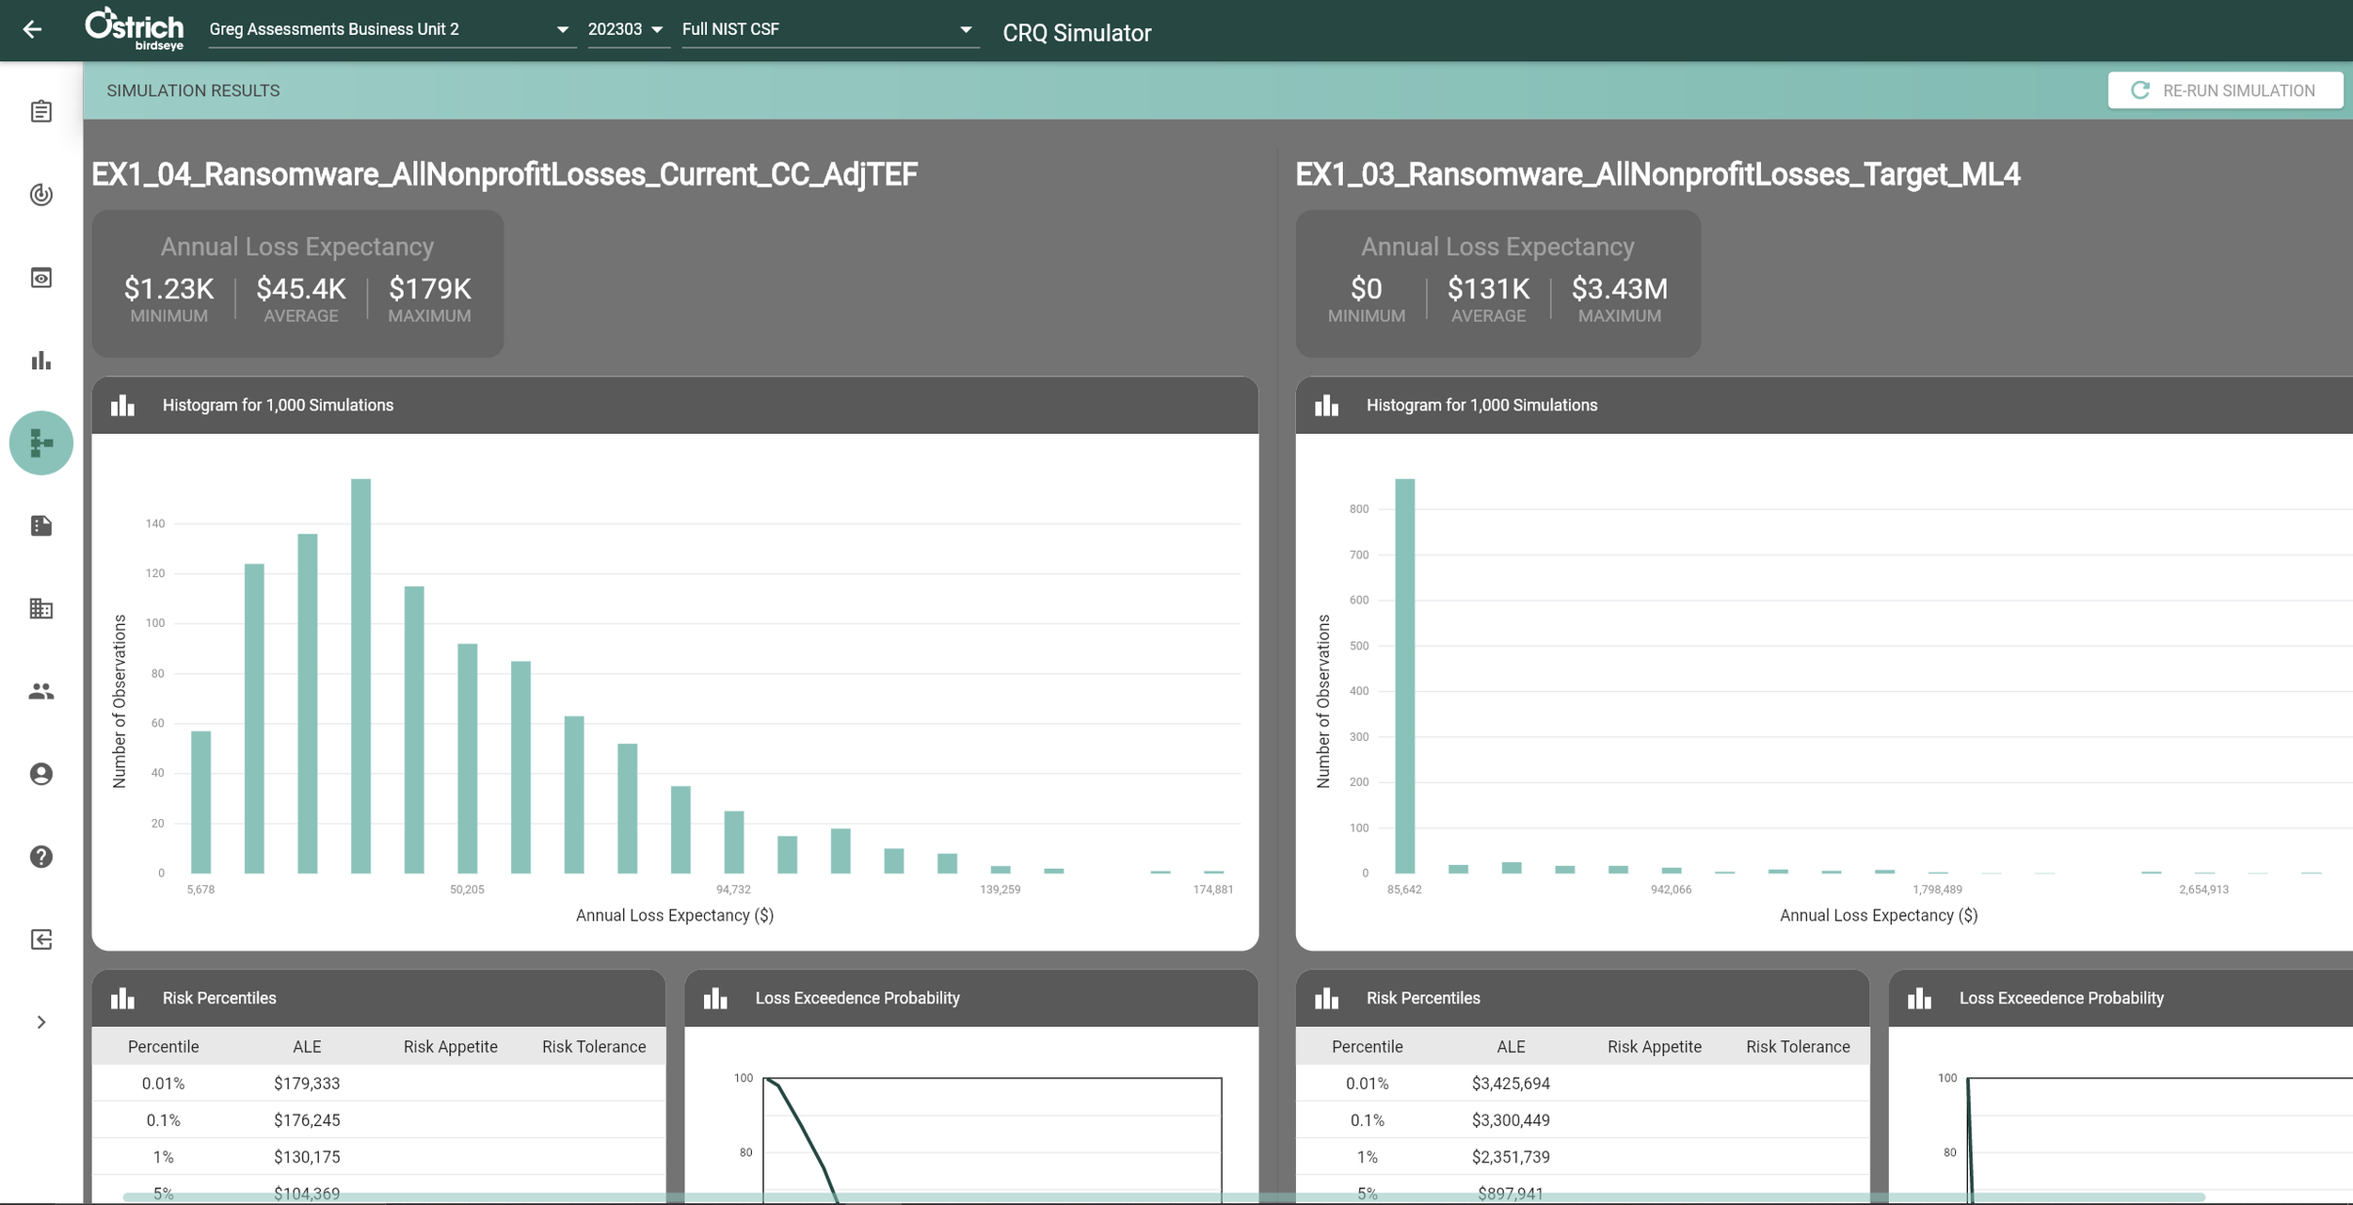The width and height of the screenshot is (2353, 1205).
Task: Open the building organization sidebar icon
Action: pos(41,608)
